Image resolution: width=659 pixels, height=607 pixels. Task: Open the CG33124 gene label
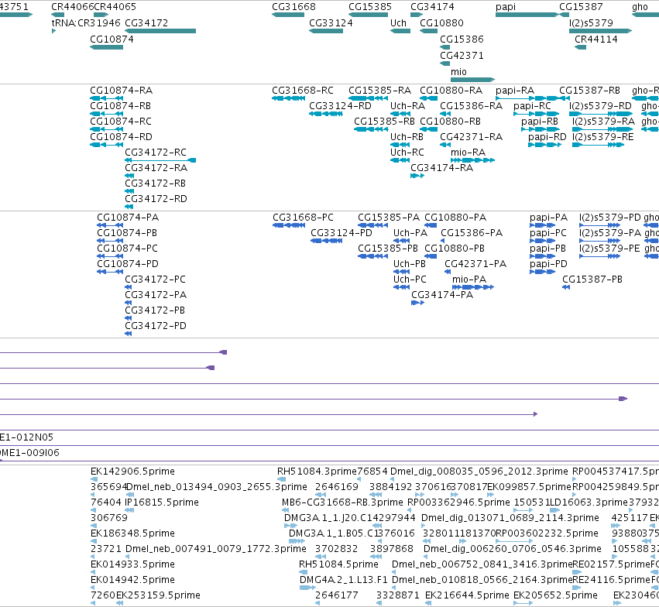click(x=331, y=23)
